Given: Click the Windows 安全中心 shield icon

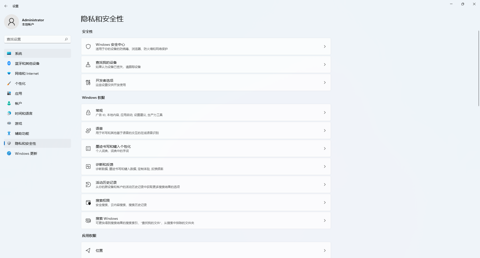Looking at the screenshot, I should [x=88, y=46].
